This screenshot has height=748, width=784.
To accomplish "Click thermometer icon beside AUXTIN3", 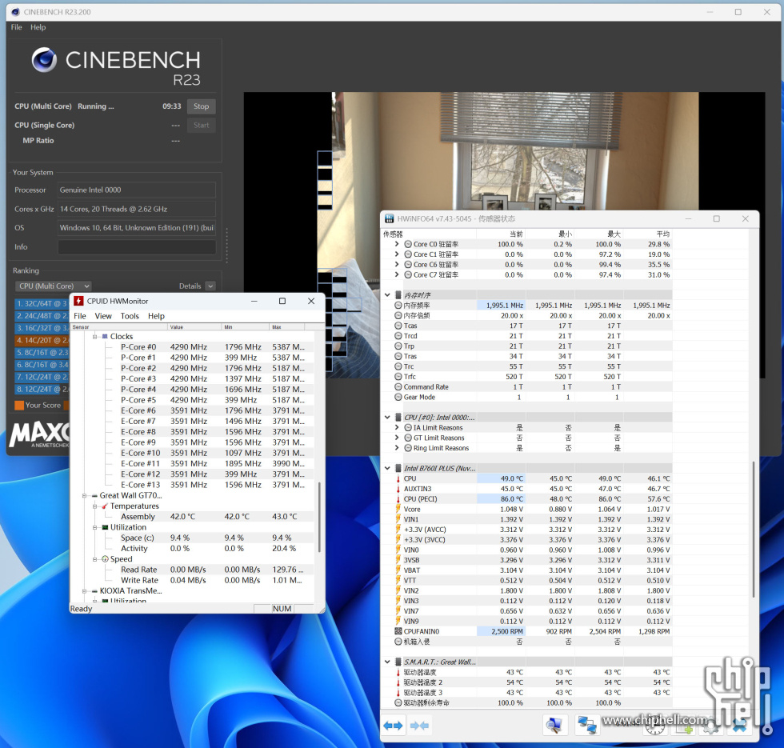I will (398, 489).
